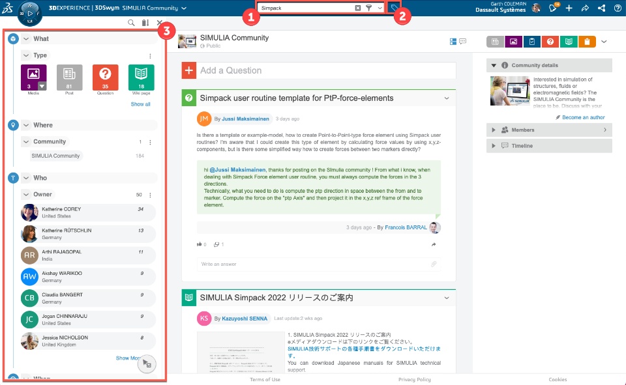Open the Help question mark icon

(x=618, y=8)
